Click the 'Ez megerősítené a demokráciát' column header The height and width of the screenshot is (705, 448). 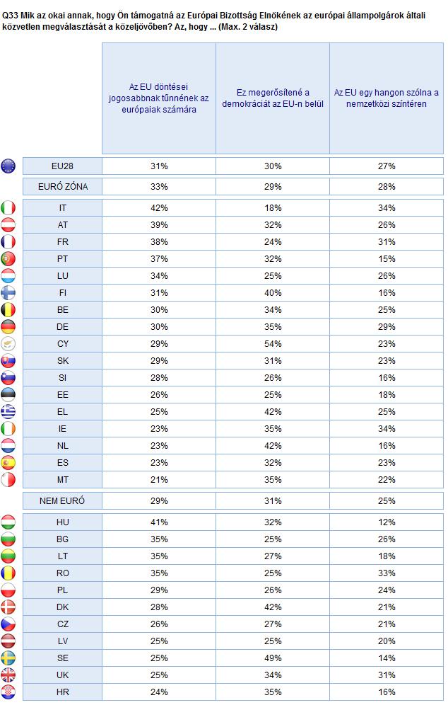pos(273,98)
